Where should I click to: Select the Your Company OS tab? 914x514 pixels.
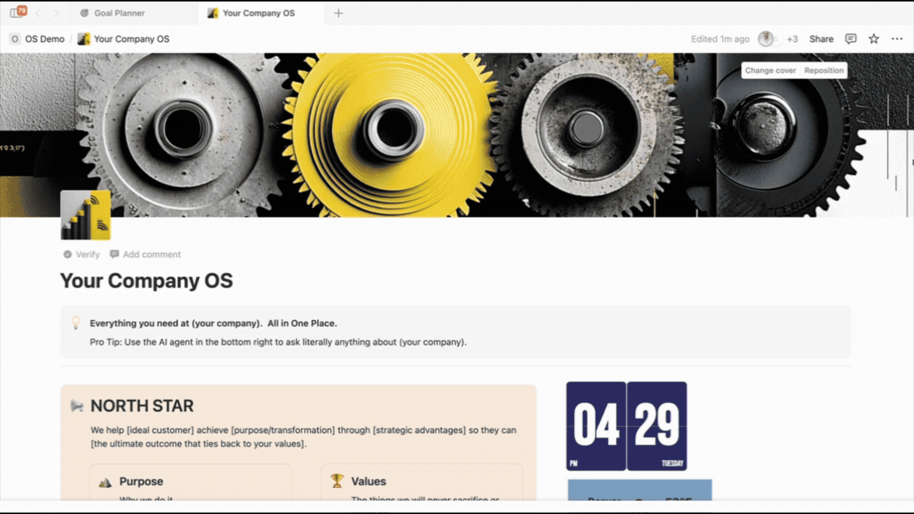coord(258,13)
